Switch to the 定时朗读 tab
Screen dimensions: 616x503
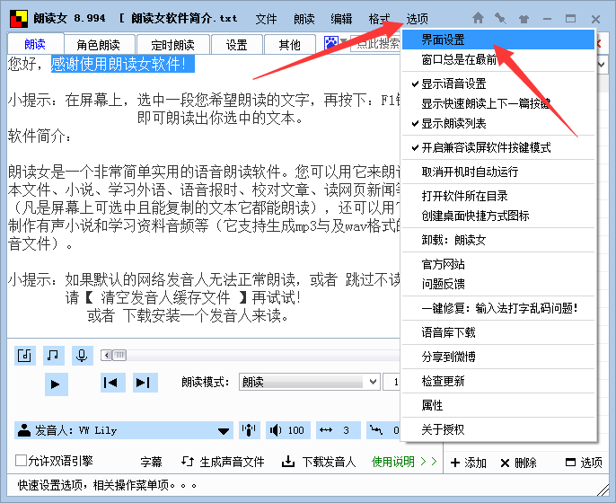(x=172, y=44)
